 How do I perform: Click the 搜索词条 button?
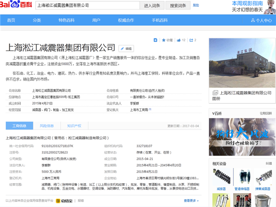(178, 6)
